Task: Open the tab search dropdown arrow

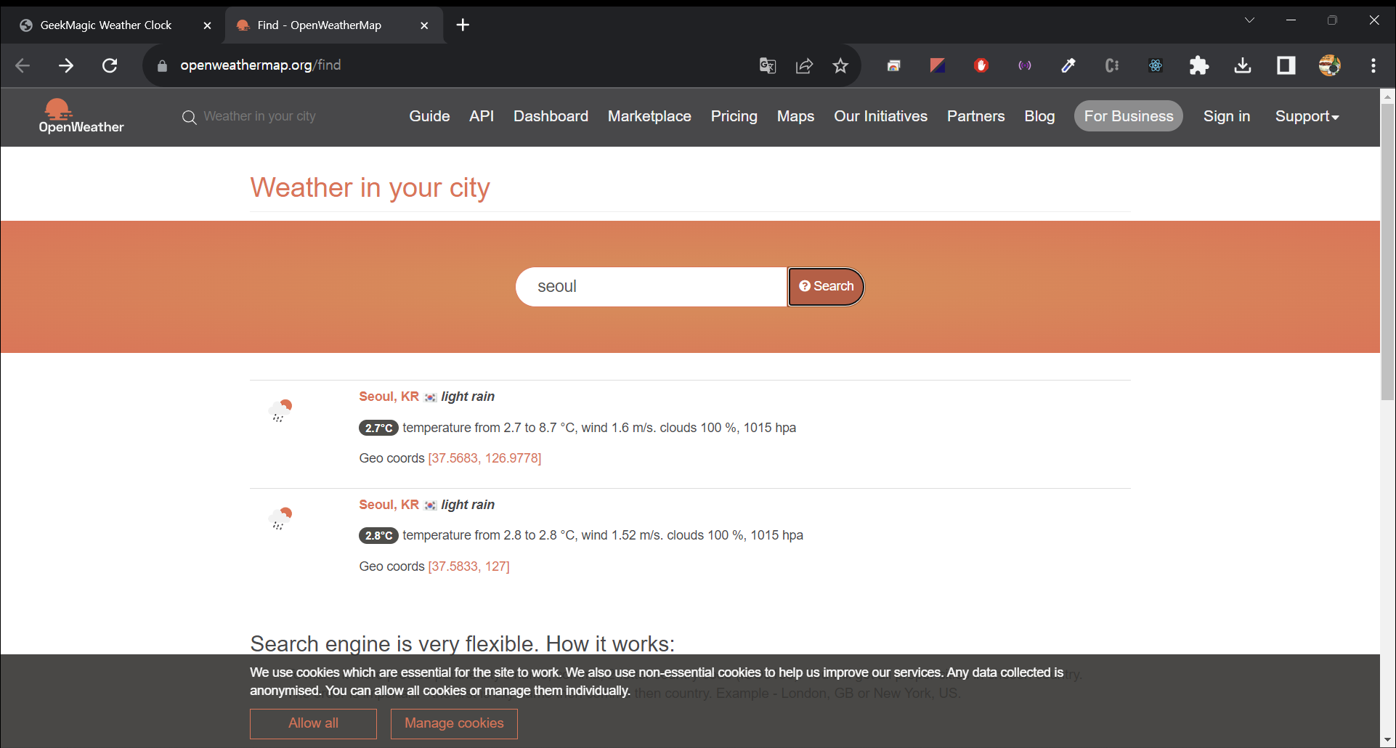Action: [x=1249, y=20]
